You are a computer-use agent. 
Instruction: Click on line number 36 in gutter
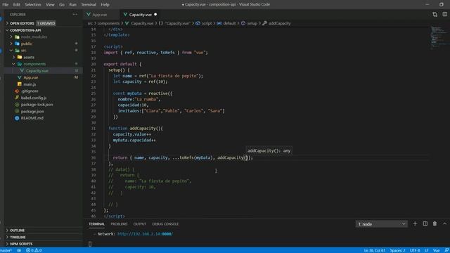[93, 157]
